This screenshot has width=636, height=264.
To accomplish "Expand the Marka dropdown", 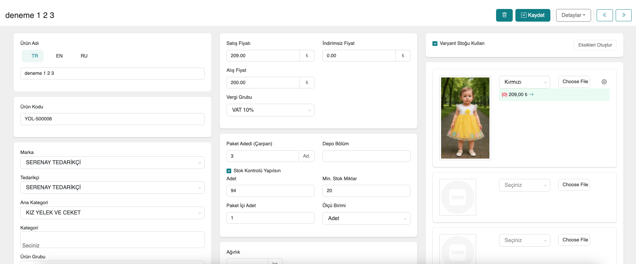I will click(112, 163).
